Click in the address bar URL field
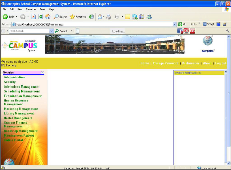This screenshot has height=170, width=231. click(x=94, y=24)
